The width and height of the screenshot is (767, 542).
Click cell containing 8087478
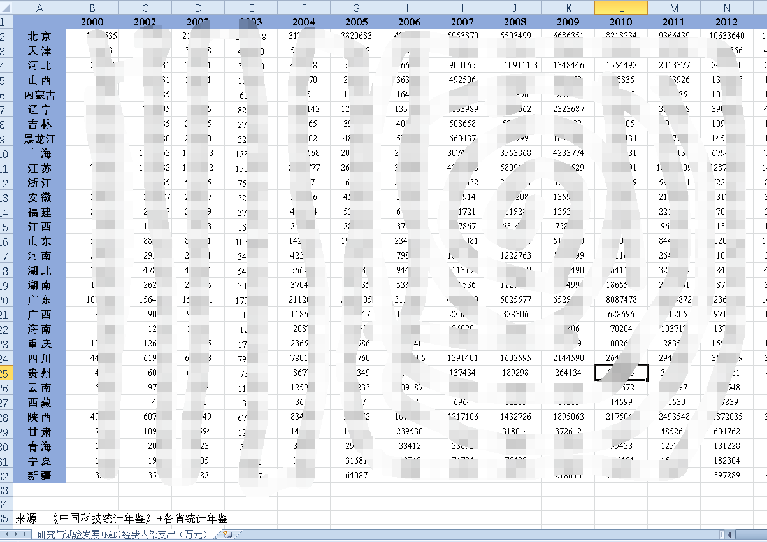(621, 300)
